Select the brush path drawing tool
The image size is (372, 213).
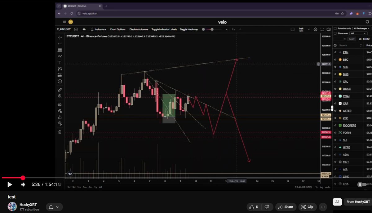coord(60,56)
